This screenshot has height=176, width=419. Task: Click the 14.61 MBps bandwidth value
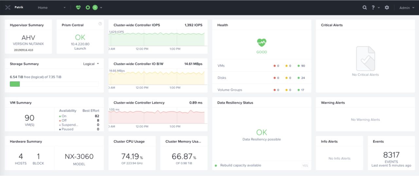193,64
